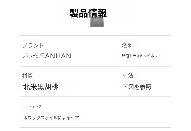This screenshot has height=131, width=191.
Task: Select the コーティング field label
Action: 32,106
